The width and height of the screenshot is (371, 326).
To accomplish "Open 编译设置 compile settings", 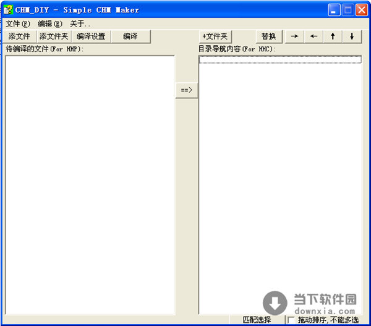I will click(x=91, y=36).
